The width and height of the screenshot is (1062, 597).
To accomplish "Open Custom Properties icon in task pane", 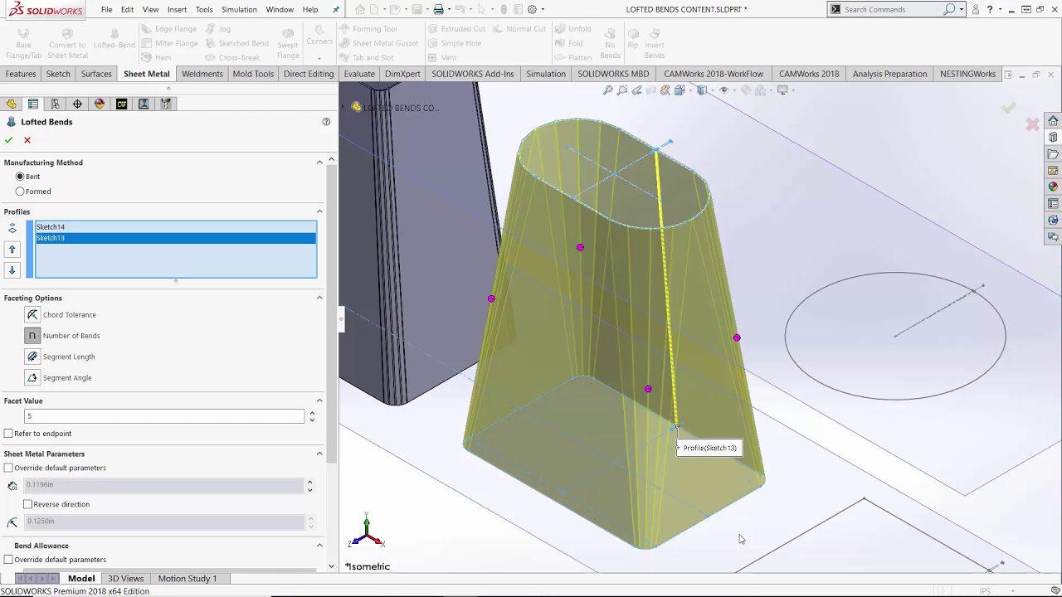I will point(1053,203).
